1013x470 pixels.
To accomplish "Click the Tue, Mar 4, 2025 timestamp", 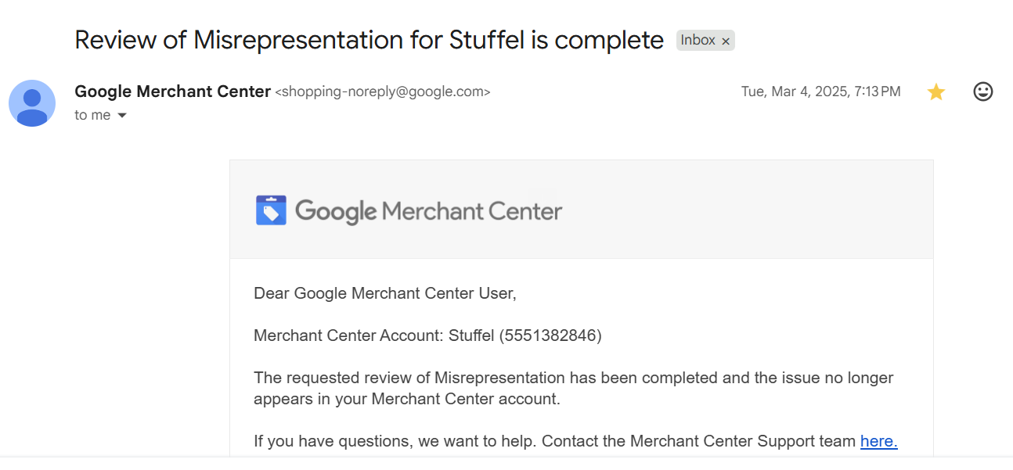I will (x=820, y=91).
